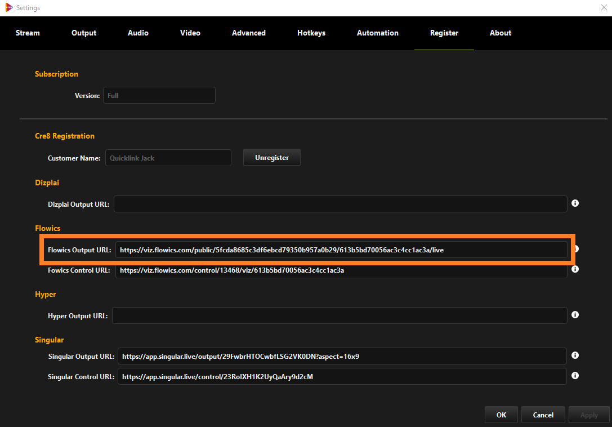
Task: Switch to the Output tab
Action: (84, 33)
